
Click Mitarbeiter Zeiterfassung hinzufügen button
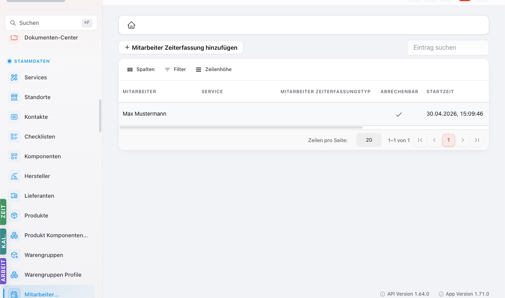click(x=181, y=47)
